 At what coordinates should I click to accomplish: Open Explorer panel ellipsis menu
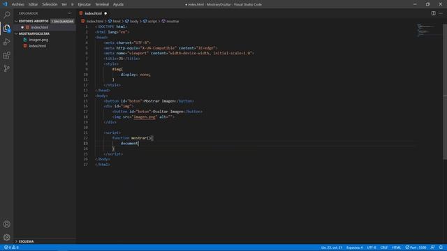(70, 13)
